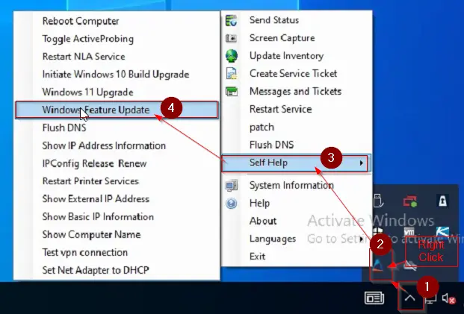Click the gray crossed-out tray icon
464x314 pixels.
(410, 266)
